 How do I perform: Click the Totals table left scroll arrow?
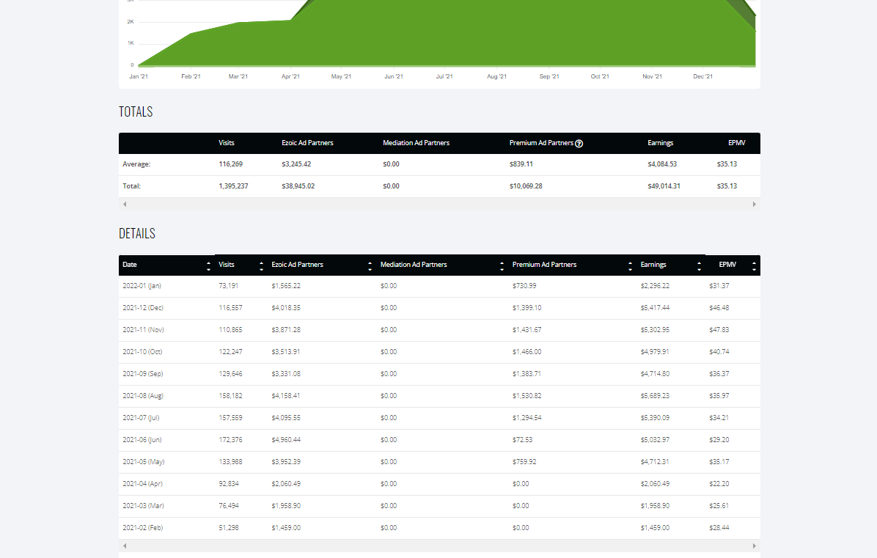coord(125,204)
